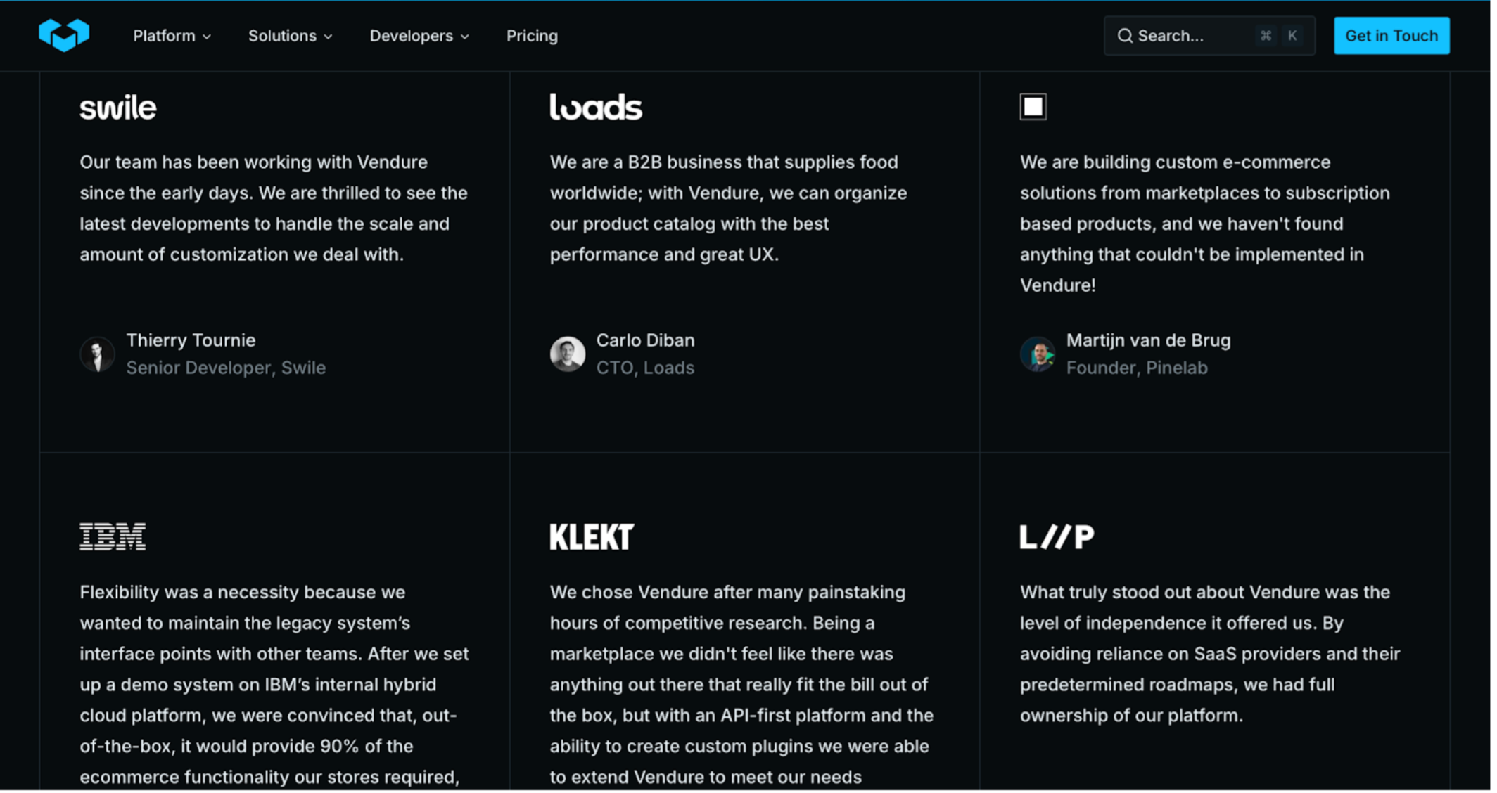Focus the Search input field
Screen dimensions: 1497x793
(1189, 36)
